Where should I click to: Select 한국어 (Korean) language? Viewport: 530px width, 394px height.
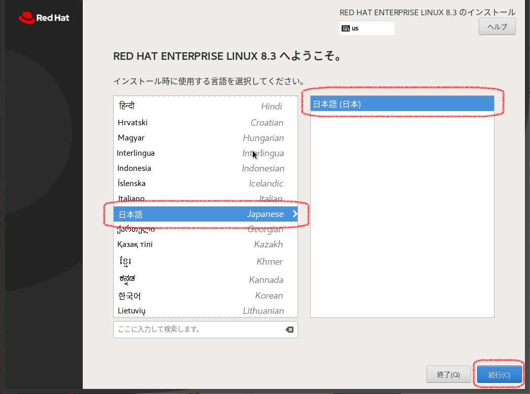tap(206, 296)
